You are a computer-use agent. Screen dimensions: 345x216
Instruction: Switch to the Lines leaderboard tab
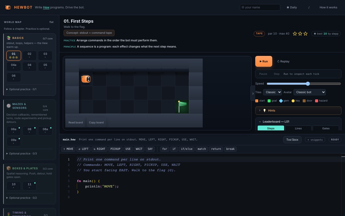pyautogui.click(x=298, y=128)
